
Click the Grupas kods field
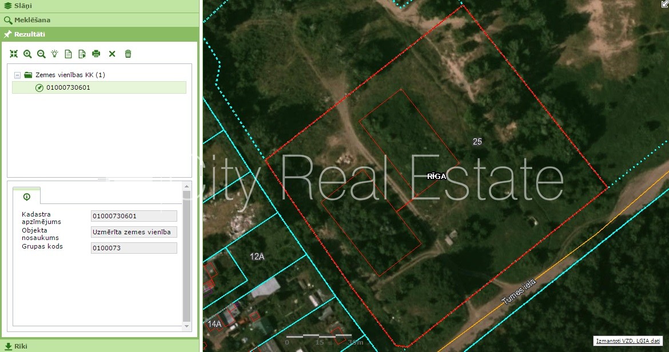(134, 248)
